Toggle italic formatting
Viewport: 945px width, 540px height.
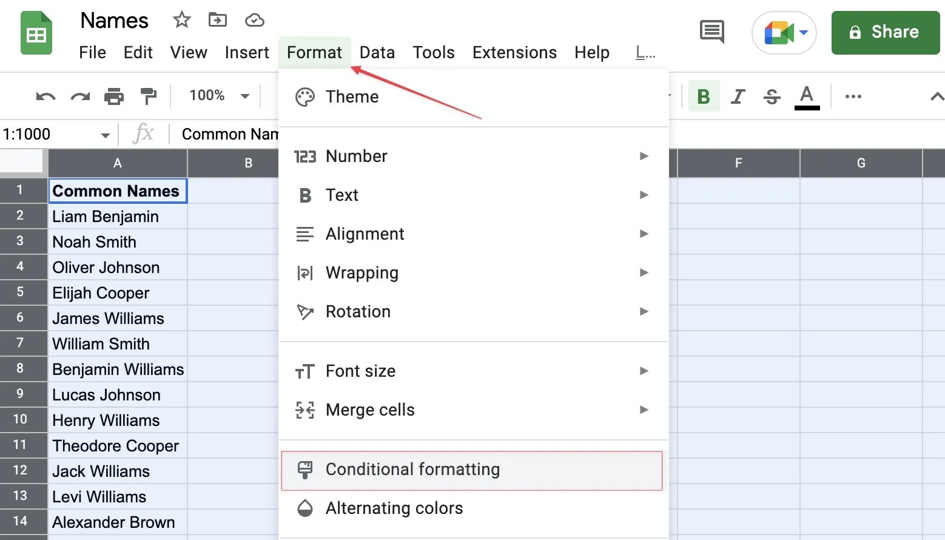tap(738, 96)
